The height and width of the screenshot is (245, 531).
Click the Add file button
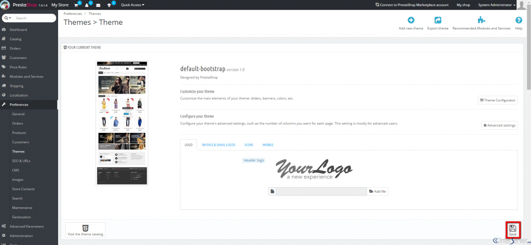378,191
